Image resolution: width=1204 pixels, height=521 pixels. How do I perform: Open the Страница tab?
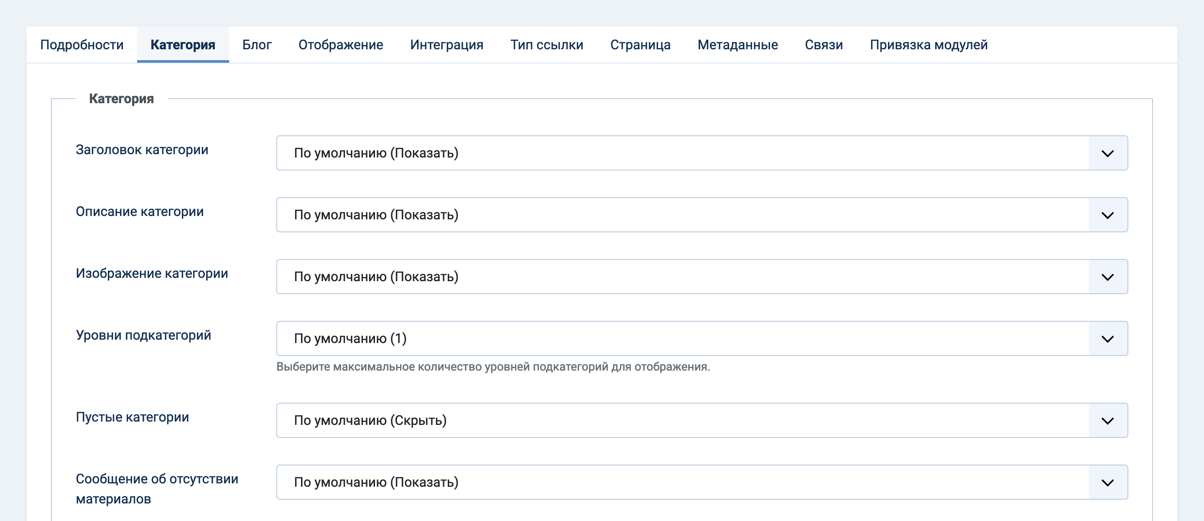pyautogui.click(x=640, y=45)
